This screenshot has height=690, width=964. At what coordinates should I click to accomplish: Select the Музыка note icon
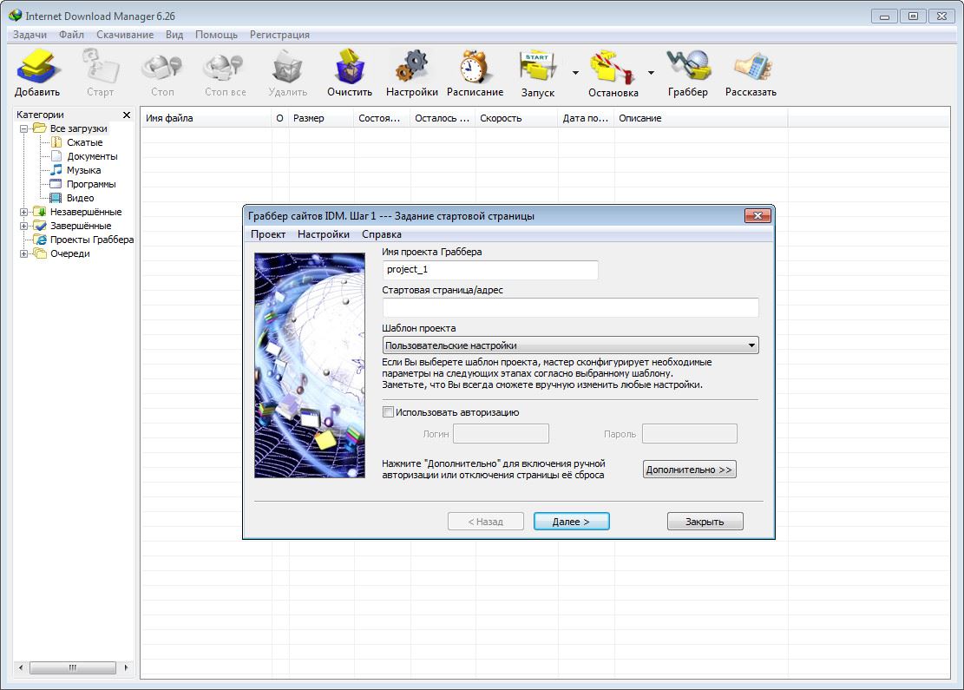pos(56,170)
